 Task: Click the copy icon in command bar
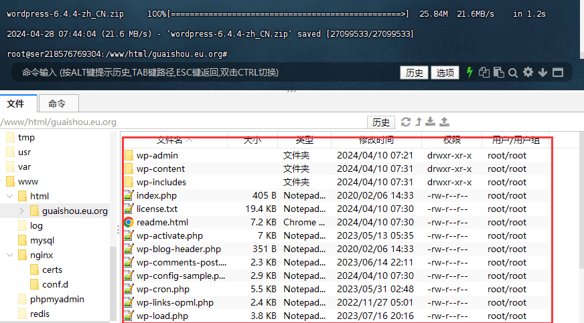pos(484,72)
